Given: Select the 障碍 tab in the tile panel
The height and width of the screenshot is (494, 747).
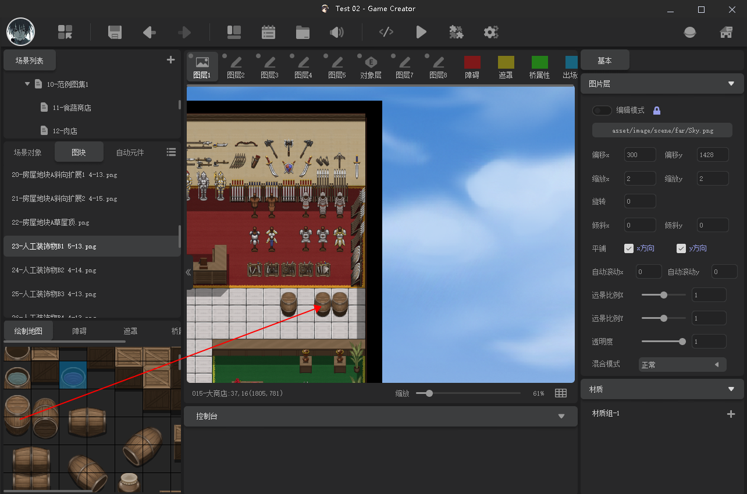Looking at the screenshot, I should coord(79,331).
